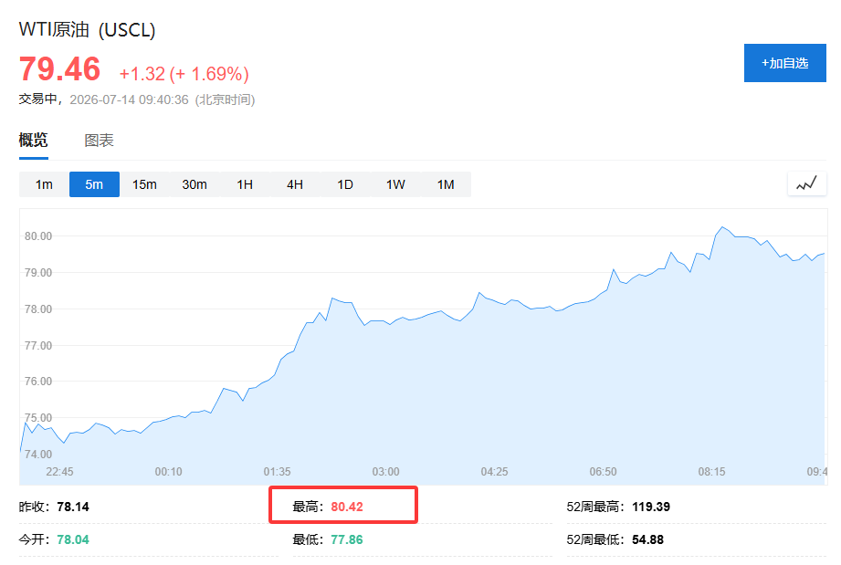Viewport: 841px width, 565px height.
Task: Select the 1m interval
Action: coord(44,184)
